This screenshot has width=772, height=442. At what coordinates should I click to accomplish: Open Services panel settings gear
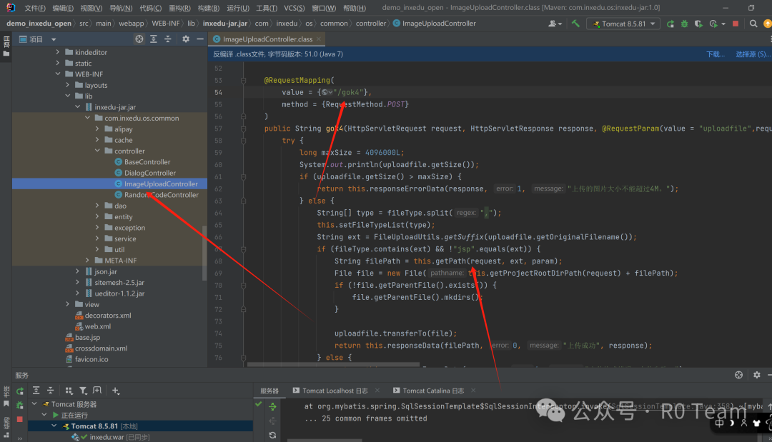coord(757,375)
